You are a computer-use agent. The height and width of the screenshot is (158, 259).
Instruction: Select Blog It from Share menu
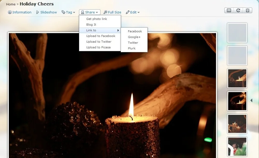coord(91,25)
